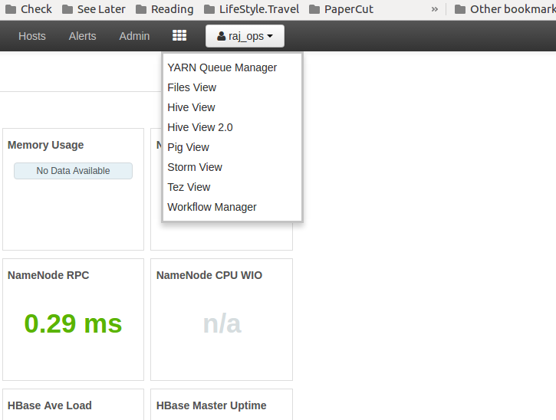Open the Hosts tab

tap(32, 36)
